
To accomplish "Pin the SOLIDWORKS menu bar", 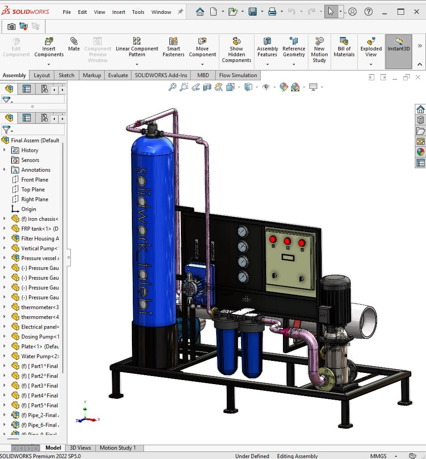I will pos(180,12).
